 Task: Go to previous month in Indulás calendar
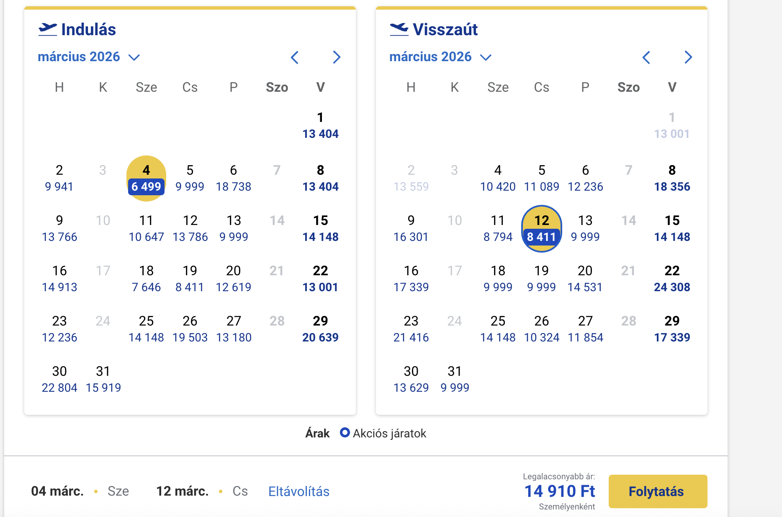pyautogui.click(x=295, y=57)
